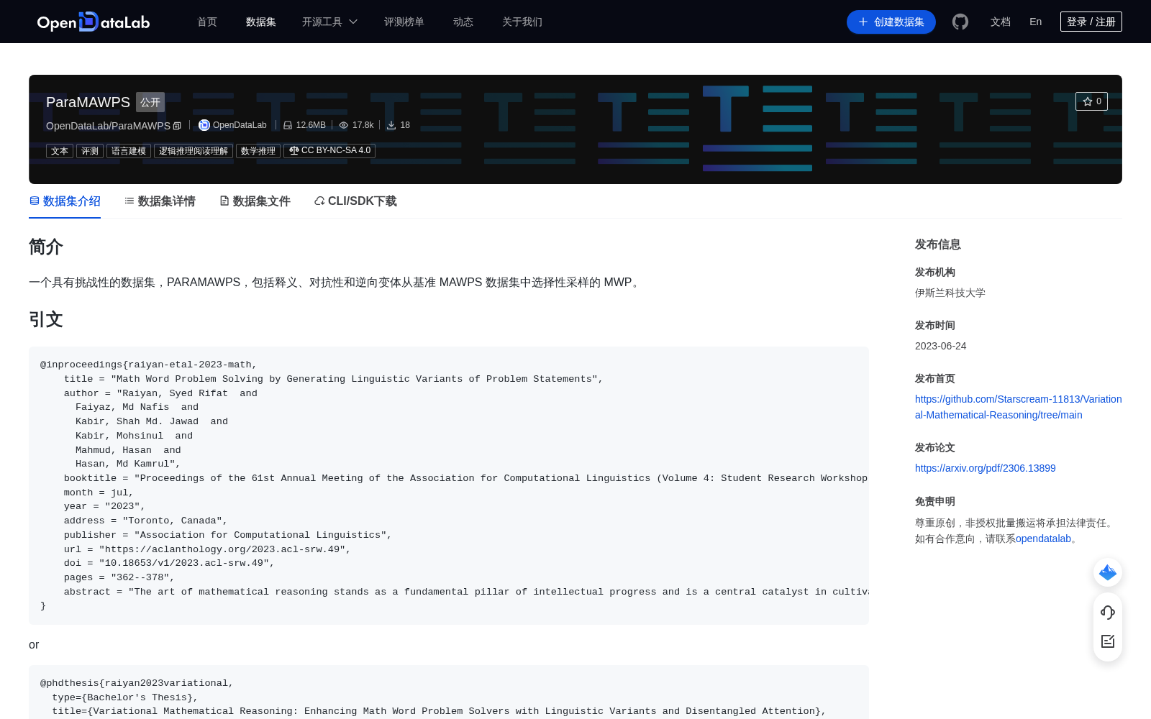1151x719 pixels.
Task: Click the dataset size disk icon
Action: 288,125
